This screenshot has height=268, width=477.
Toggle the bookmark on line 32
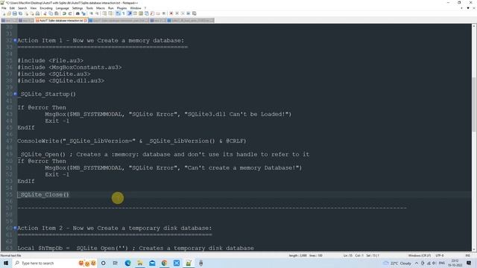tap(15, 40)
